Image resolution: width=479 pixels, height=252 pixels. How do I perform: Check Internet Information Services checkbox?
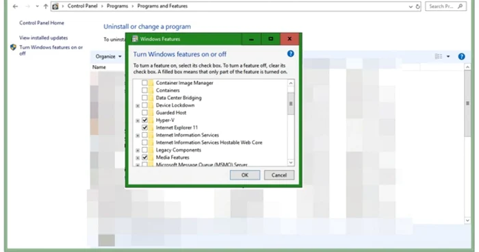[x=145, y=135]
